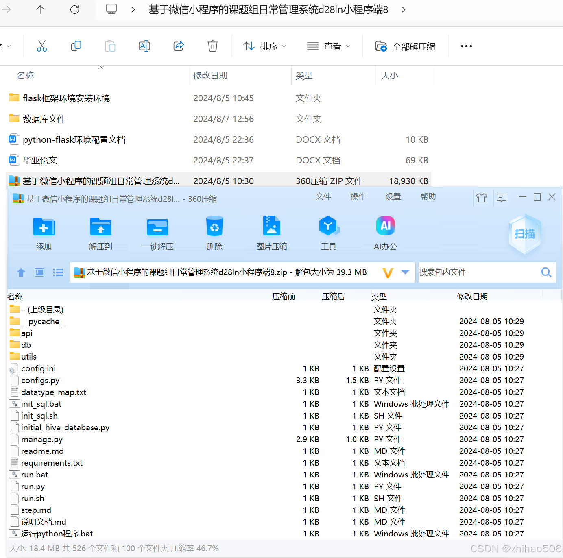Image resolution: width=563 pixels, height=558 pixels.
Task: Select init_sql.bat in archive list
Action: (284, 404)
